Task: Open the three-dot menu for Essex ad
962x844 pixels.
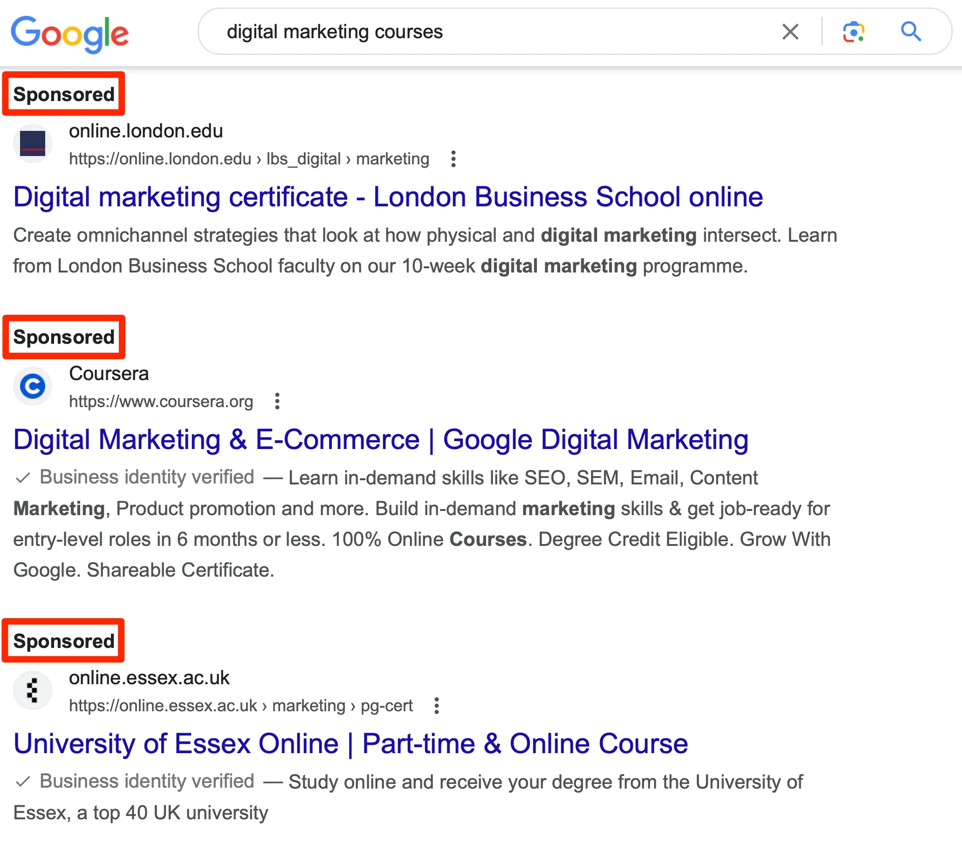Action: tap(437, 706)
